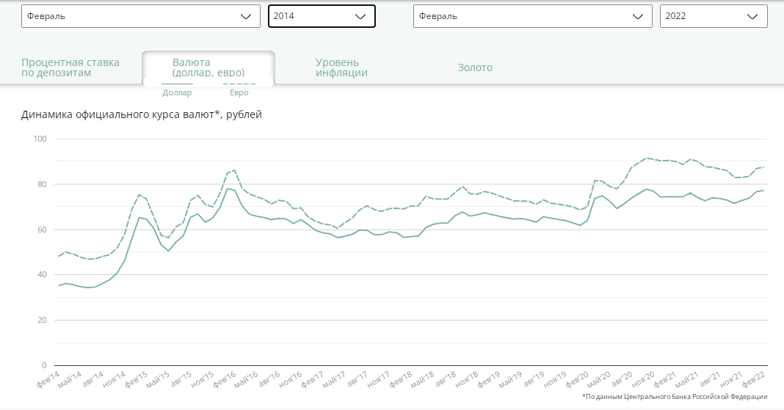Click the chevron arrow of the 2014 dropdown
Viewport: 784px width, 410px height.
(360, 16)
